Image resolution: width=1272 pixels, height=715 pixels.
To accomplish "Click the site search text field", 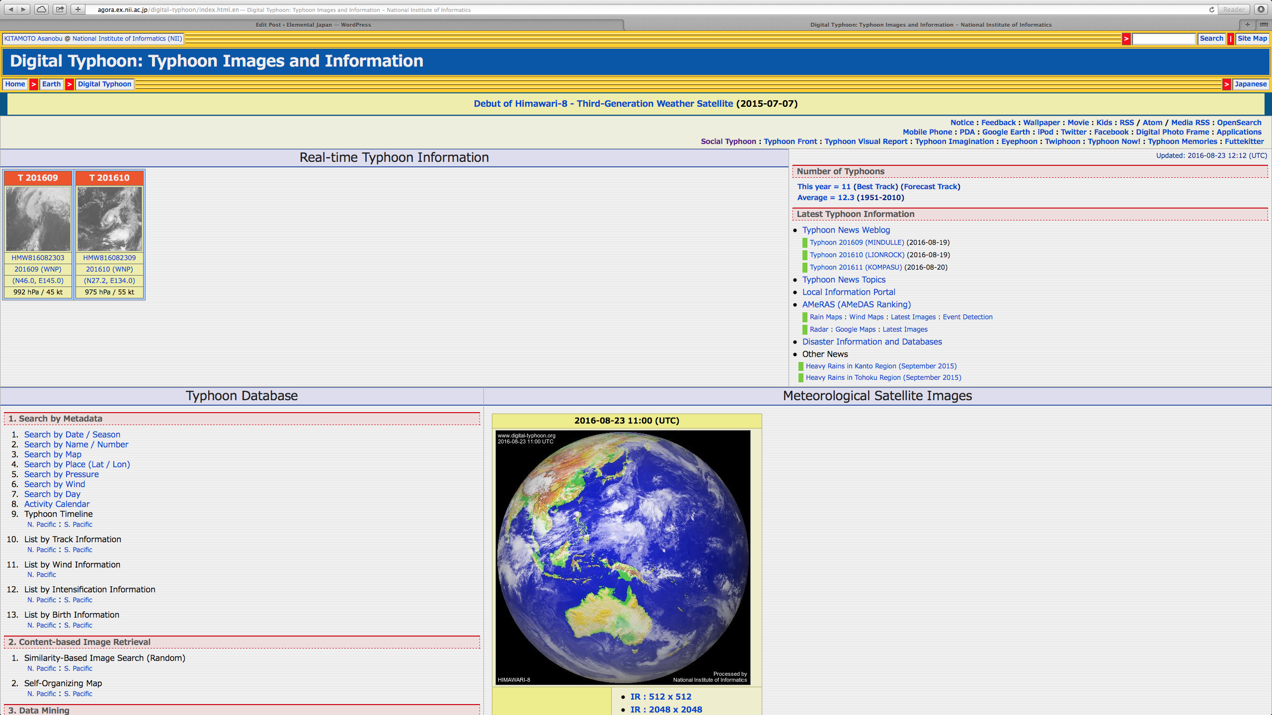I will 1163,39.
